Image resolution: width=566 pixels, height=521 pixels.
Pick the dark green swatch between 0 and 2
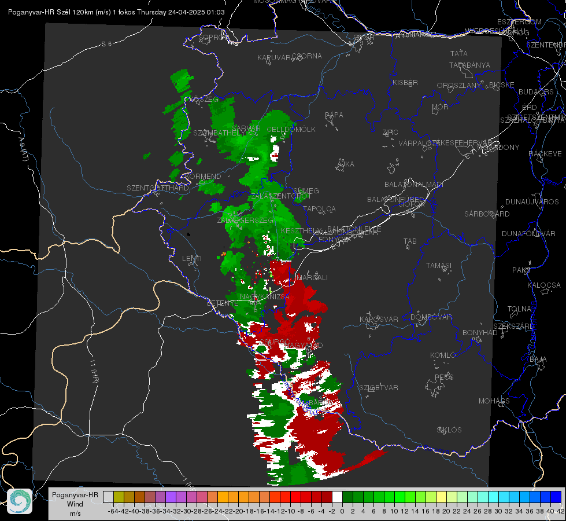coord(347,497)
